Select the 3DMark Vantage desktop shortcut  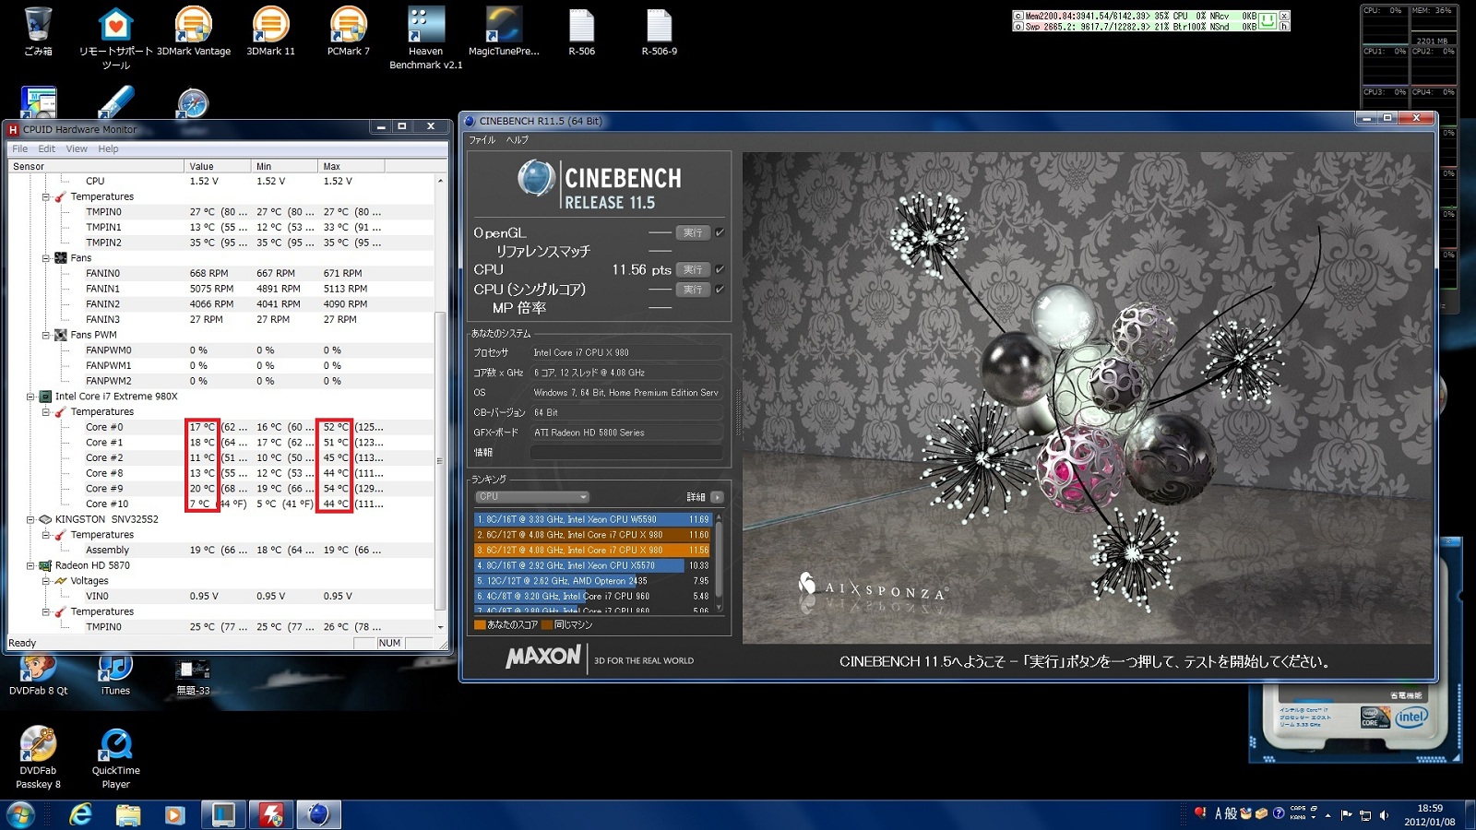click(x=194, y=31)
